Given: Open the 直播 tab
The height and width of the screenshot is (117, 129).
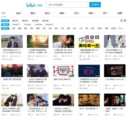Looking at the screenshot, I should [62, 13].
